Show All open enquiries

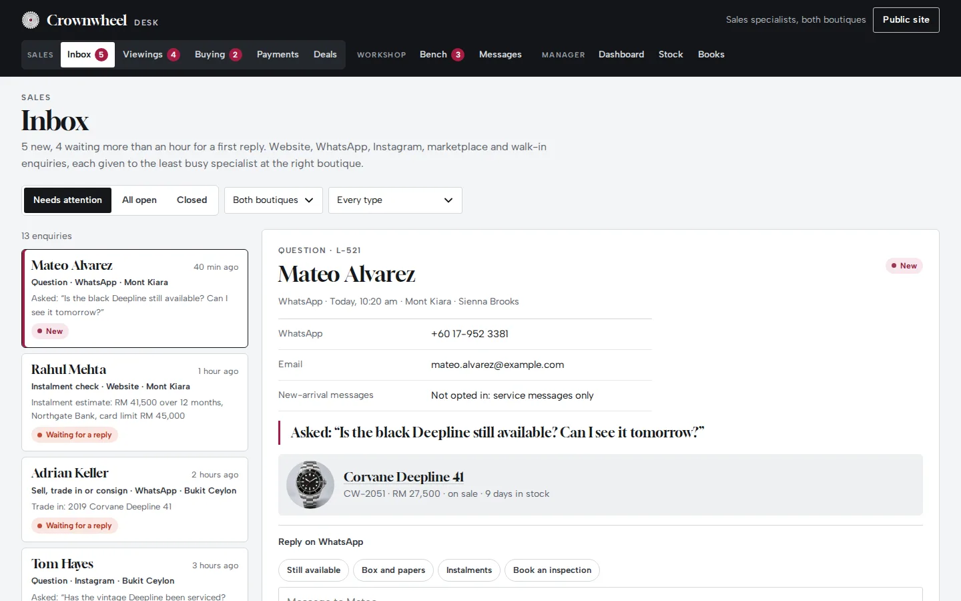[139, 200]
